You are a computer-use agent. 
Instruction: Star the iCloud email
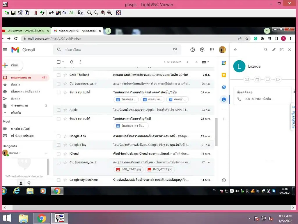65,154
